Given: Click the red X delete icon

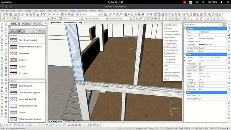Looking at the screenshot, I should [x=49, y=14].
